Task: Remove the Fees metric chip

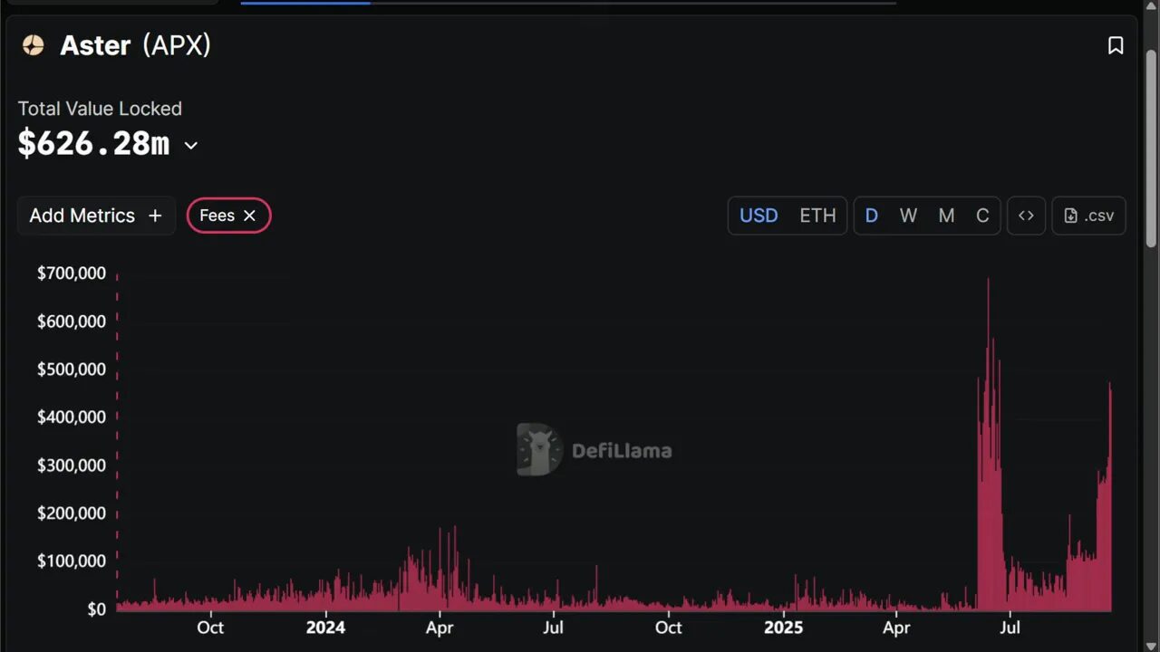Action: pos(249,216)
